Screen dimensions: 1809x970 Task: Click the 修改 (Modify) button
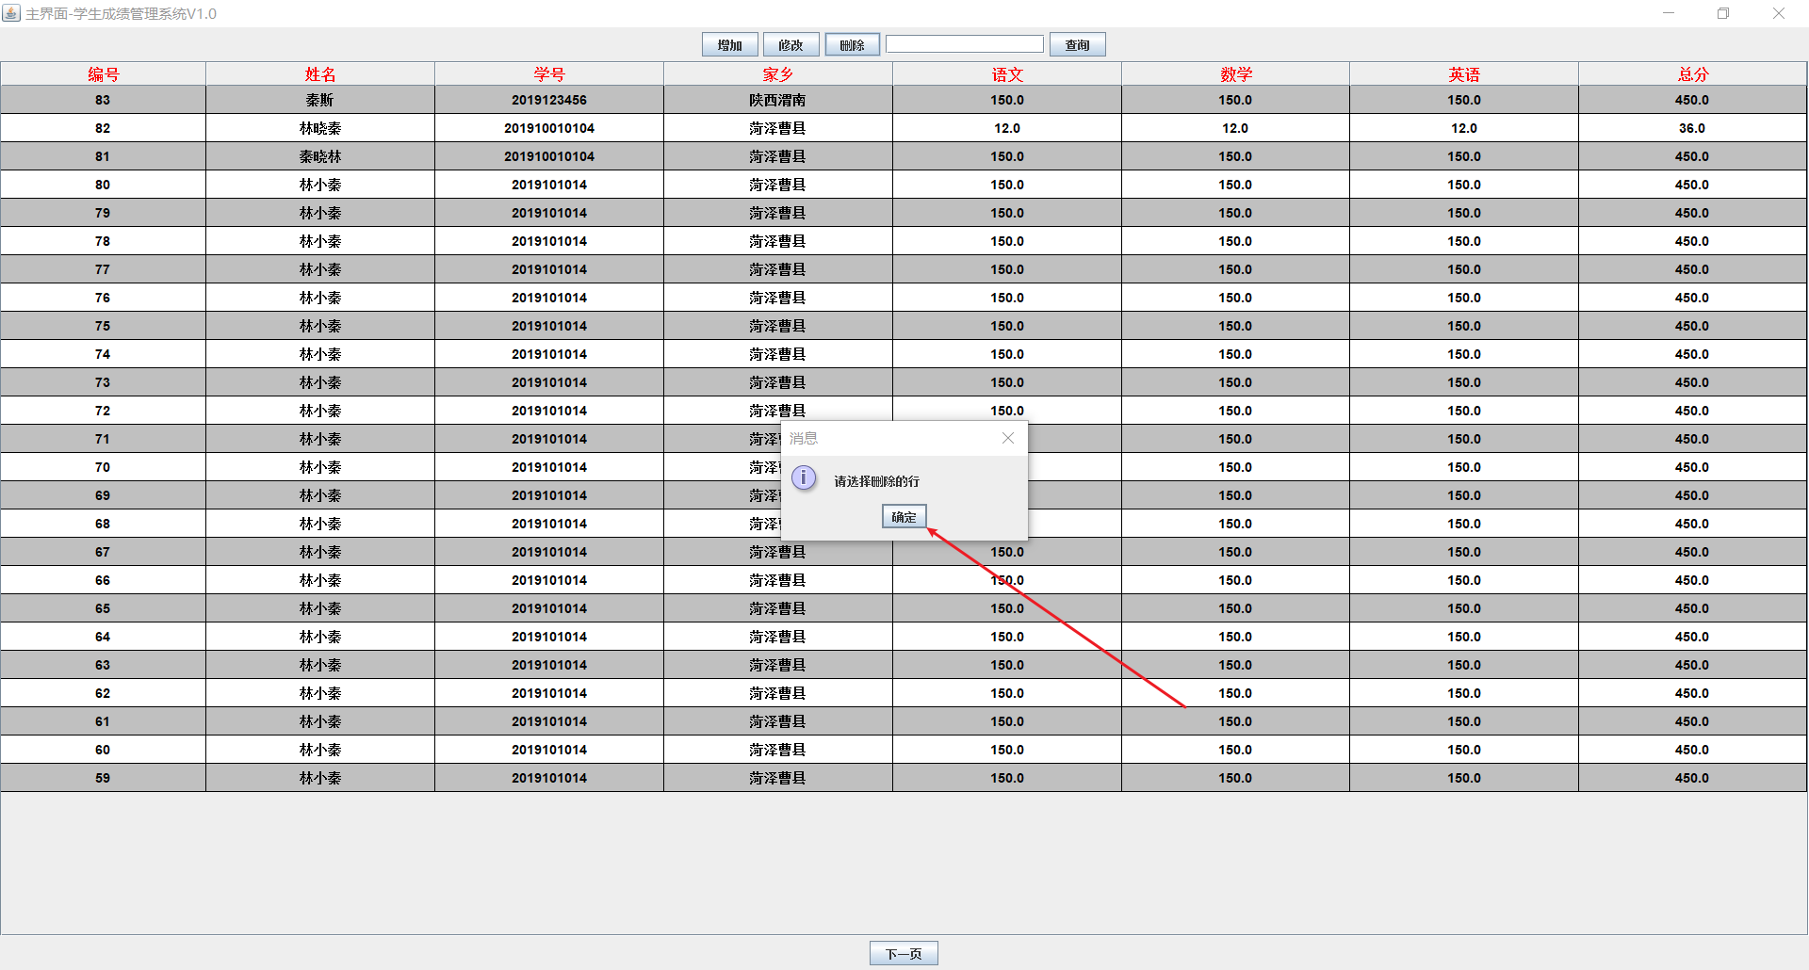point(790,45)
